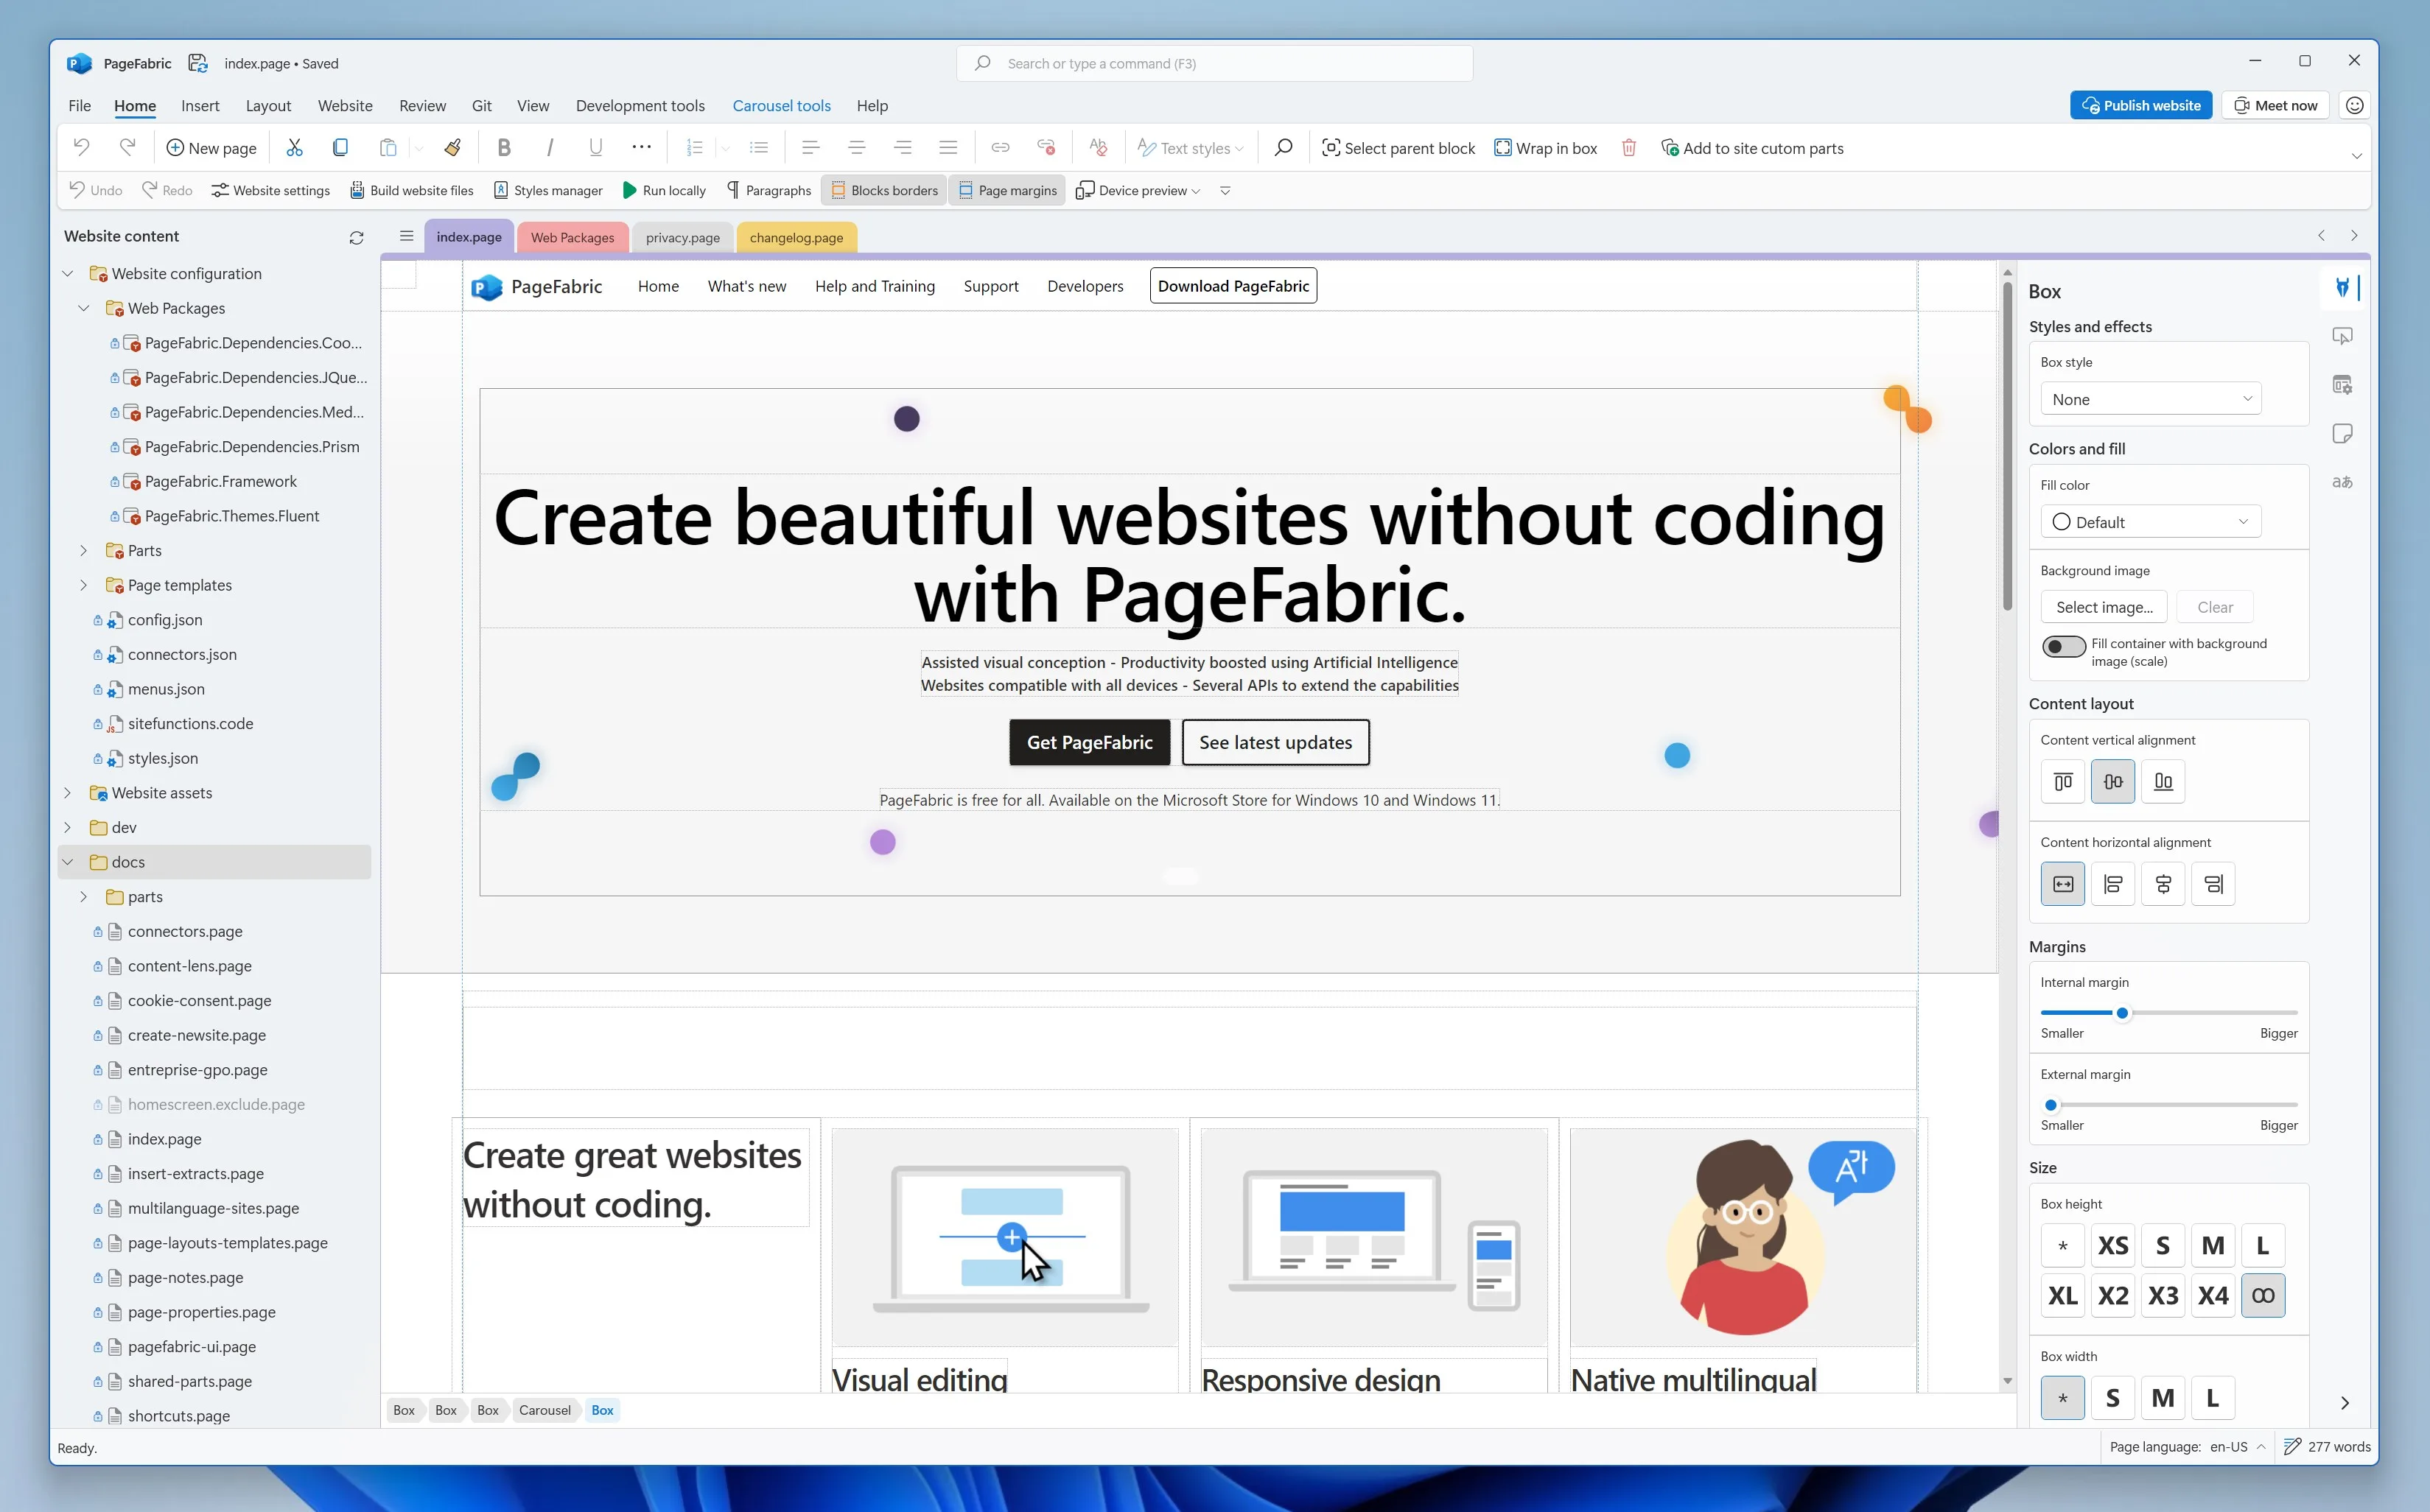
Task: Switch to the privacy.page tab
Action: [682, 237]
